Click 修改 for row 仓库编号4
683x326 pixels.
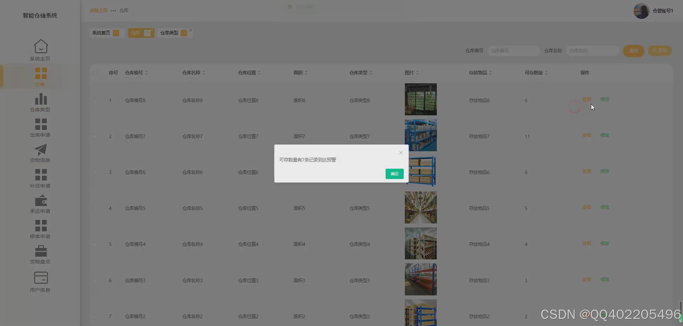tap(605, 243)
